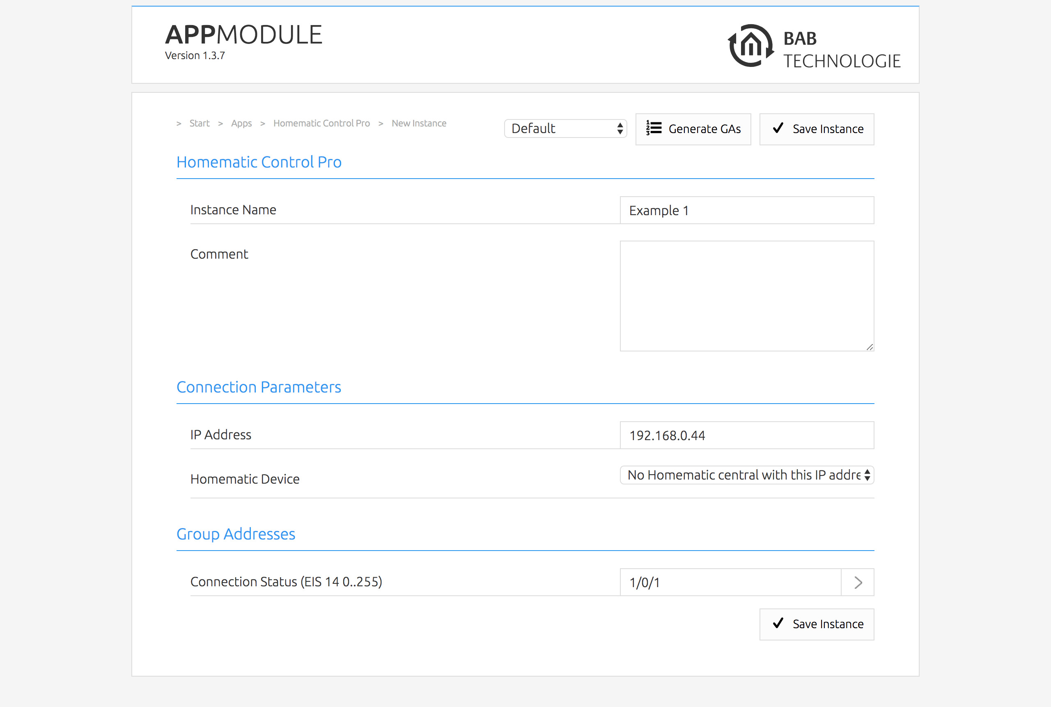This screenshot has width=1051, height=707.
Task: Click the Comment label
Action: 219,254
